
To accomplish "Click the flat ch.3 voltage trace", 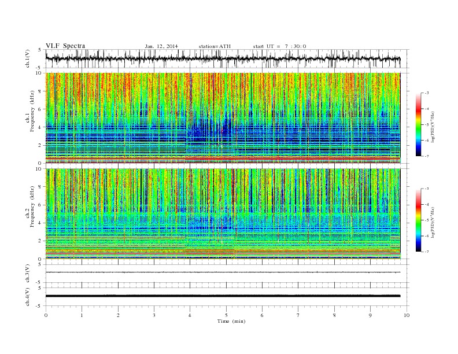I will [223, 272].
